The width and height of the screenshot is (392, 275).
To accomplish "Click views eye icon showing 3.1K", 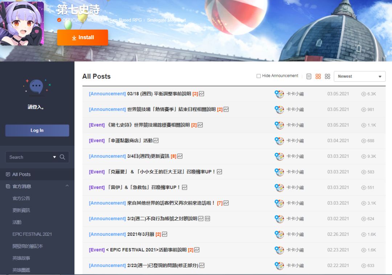I will (363, 203).
